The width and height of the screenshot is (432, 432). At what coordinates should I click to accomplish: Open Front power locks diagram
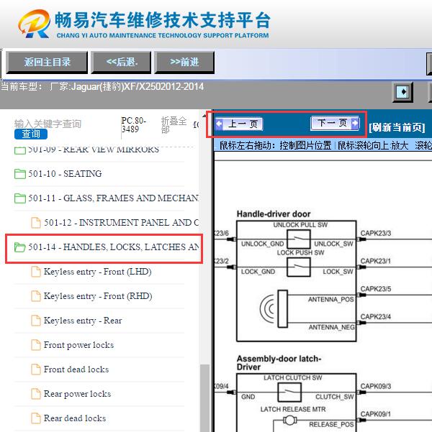pyautogui.click(x=78, y=345)
